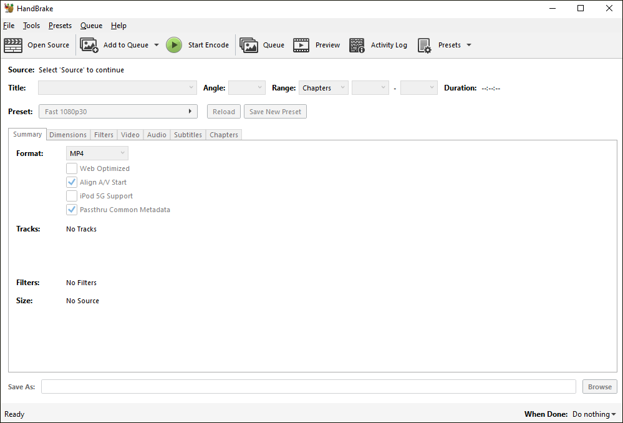Open the Help menu
The height and width of the screenshot is (423, 623).
(118, 26)
